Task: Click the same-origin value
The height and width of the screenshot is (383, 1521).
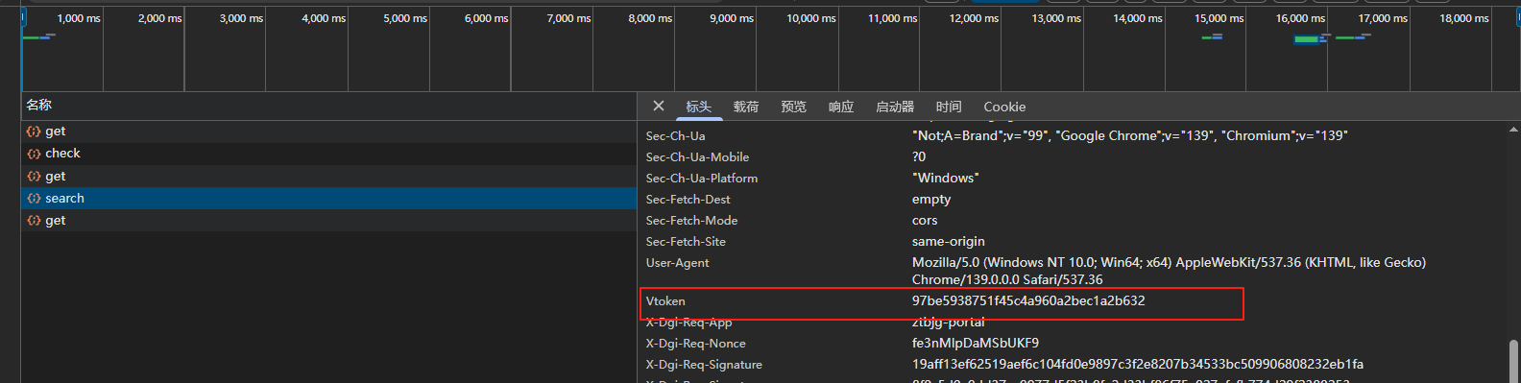Action: coord(949,241)
